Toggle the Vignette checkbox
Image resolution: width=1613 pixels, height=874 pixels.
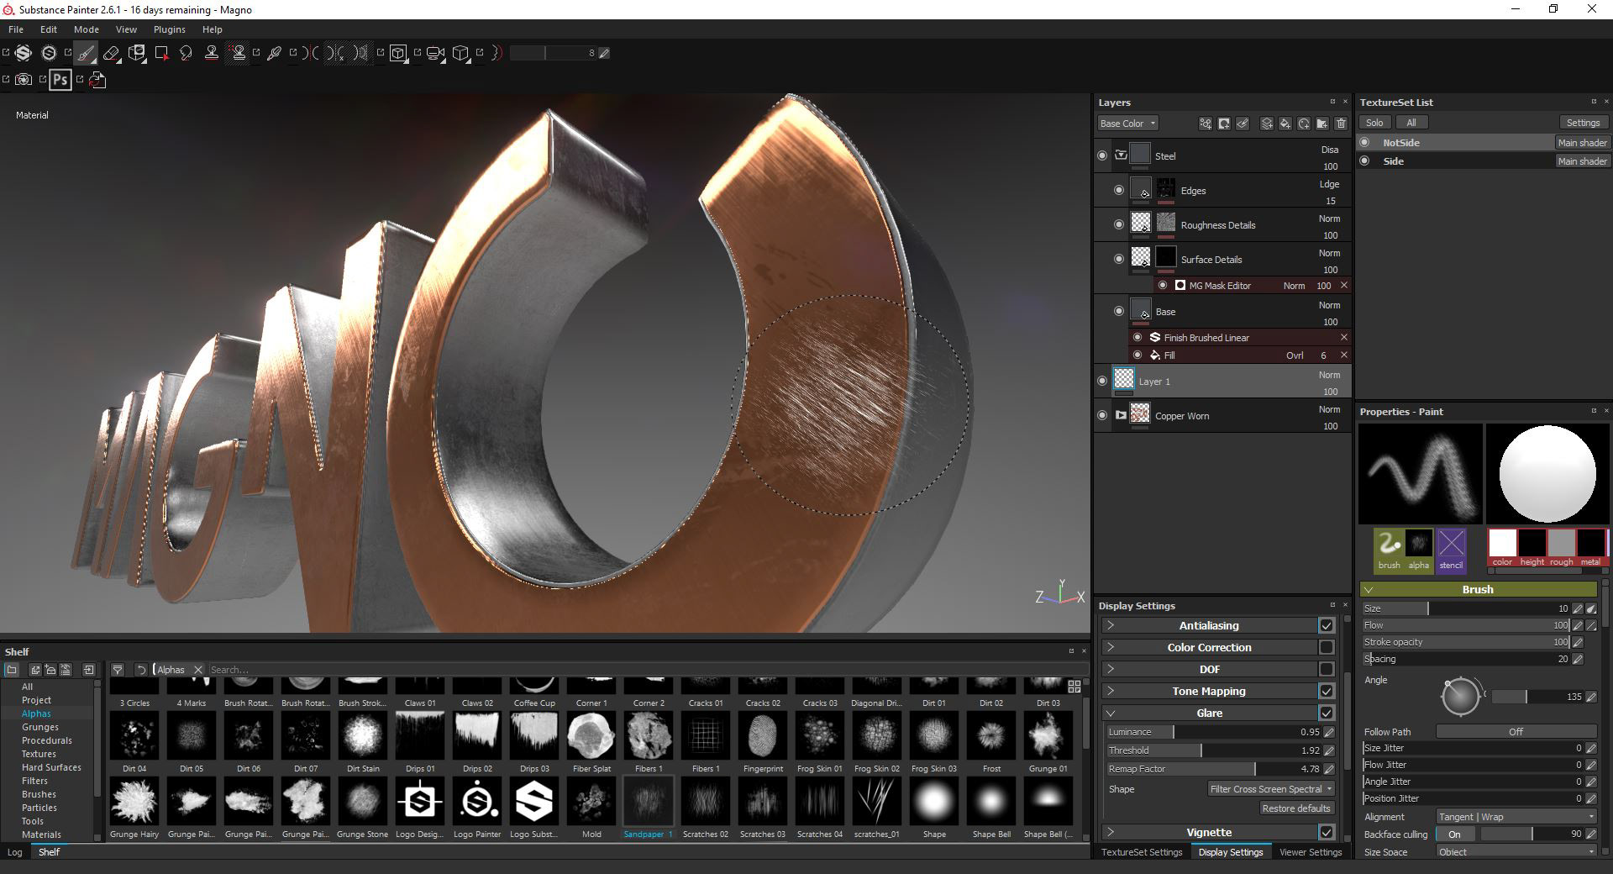click(x=1327, y=832)
